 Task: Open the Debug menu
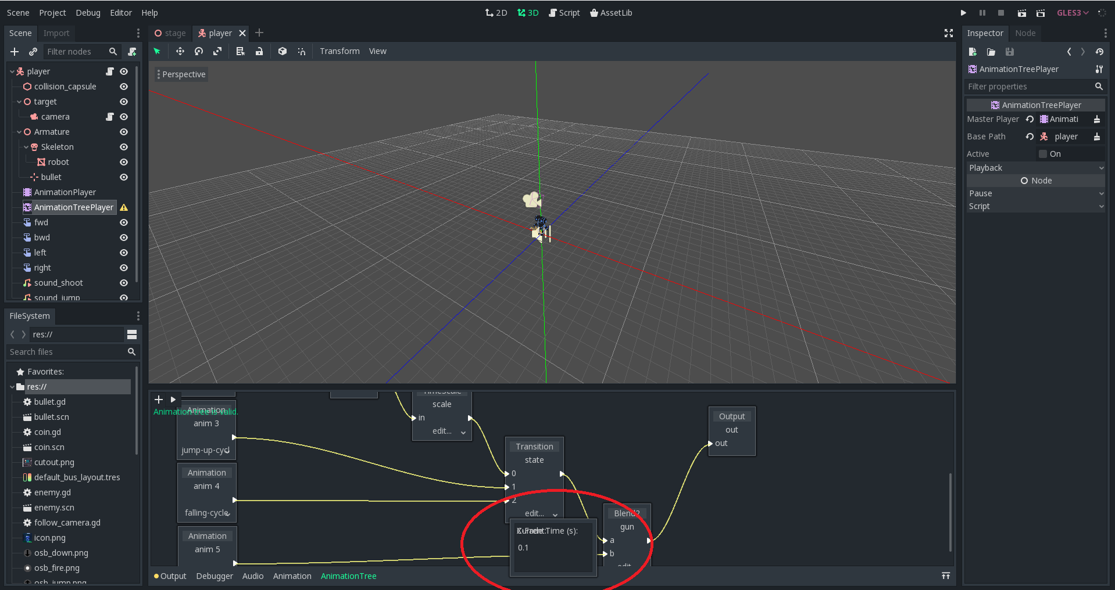point(88,12)
